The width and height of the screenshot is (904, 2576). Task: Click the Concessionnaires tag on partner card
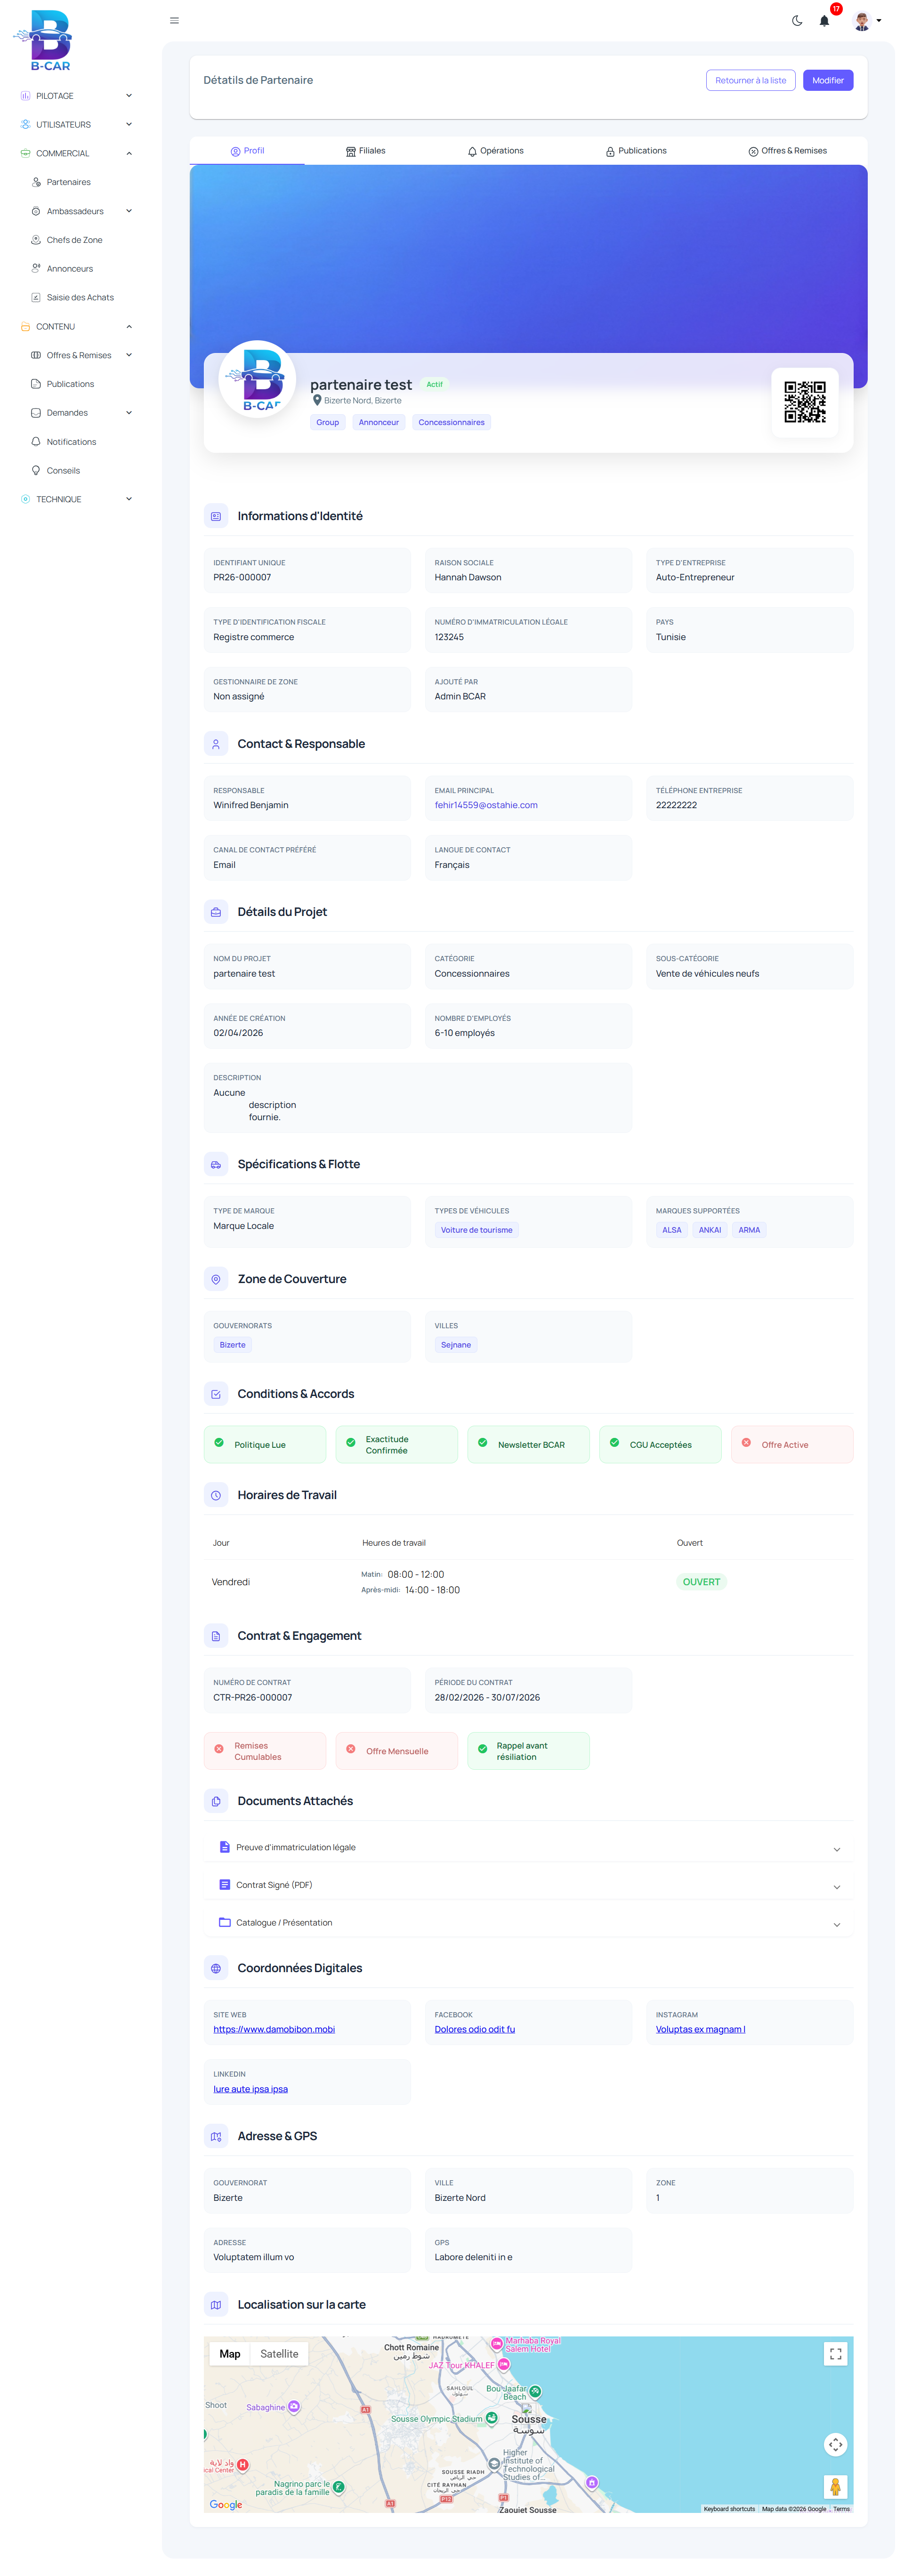452,423
